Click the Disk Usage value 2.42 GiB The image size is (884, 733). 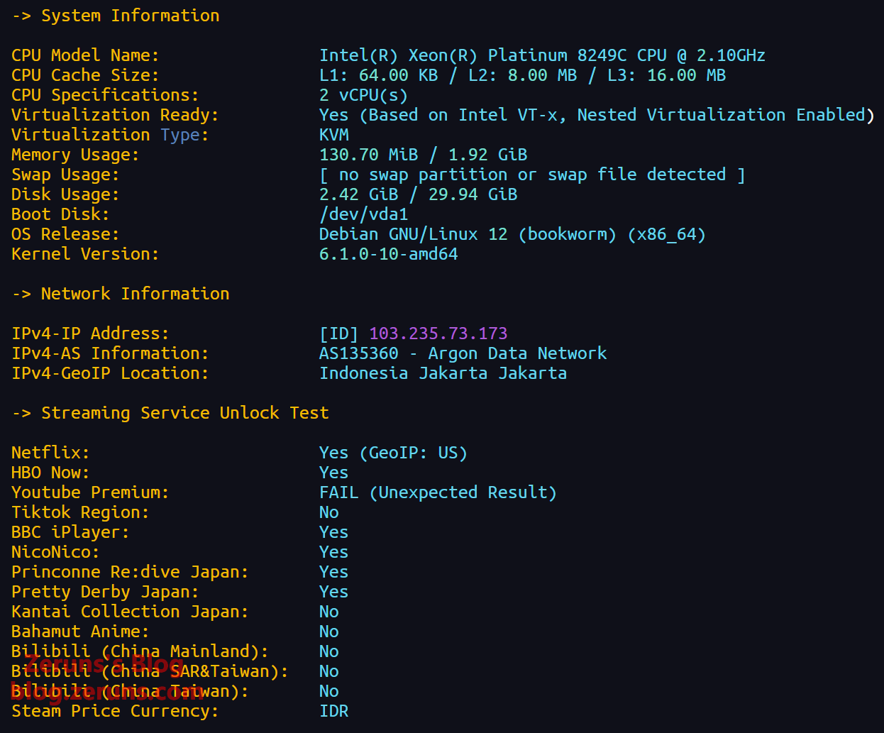click(358, 194)
